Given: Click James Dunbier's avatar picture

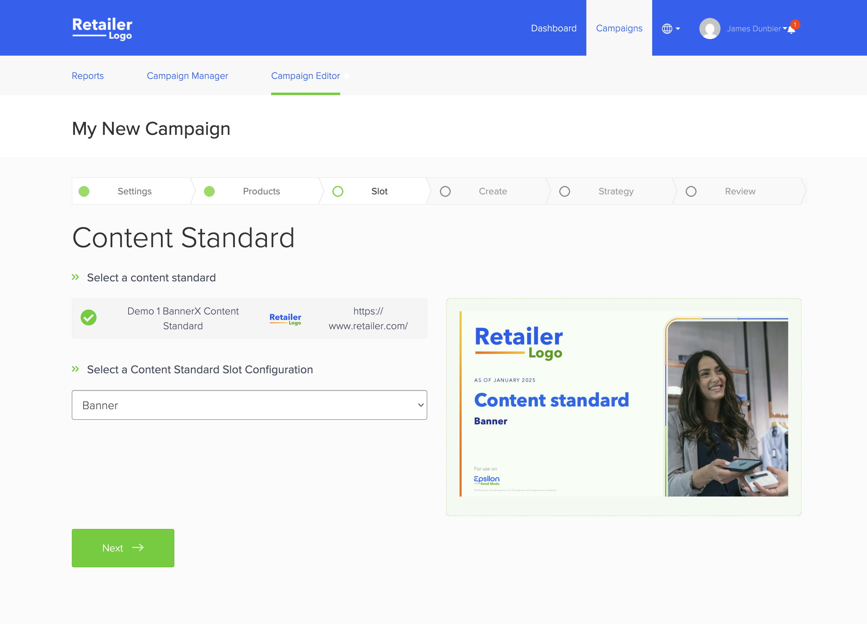Looking at the screenshot, I should click(710, 29).
